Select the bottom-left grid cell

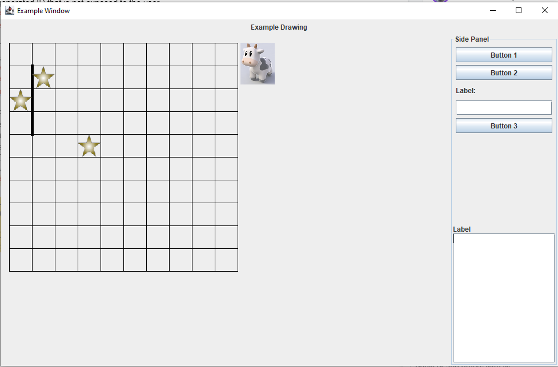click(x=21, y=260)
